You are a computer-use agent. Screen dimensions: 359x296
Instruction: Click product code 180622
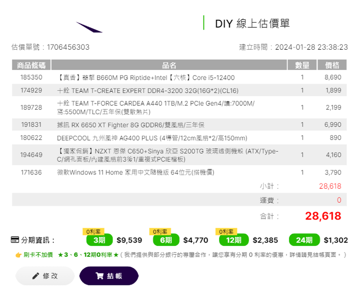[31, 138]
